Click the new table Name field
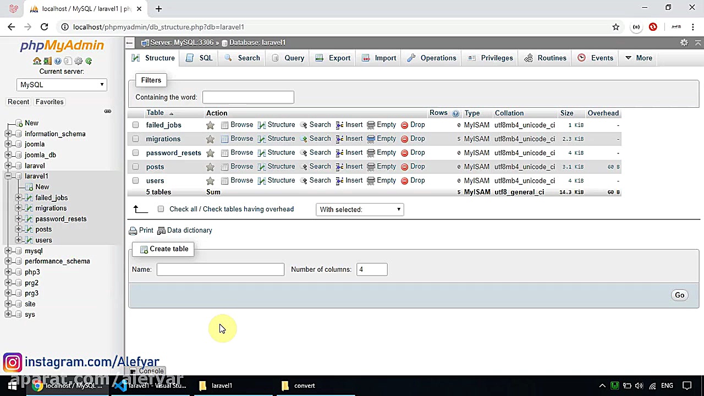 point(221,269)
